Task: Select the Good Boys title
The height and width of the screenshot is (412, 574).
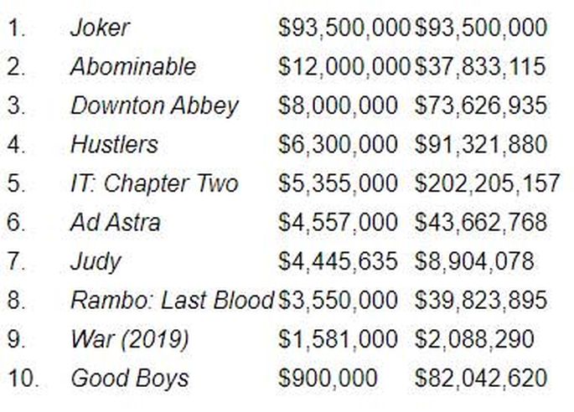Action: [130, 379]
